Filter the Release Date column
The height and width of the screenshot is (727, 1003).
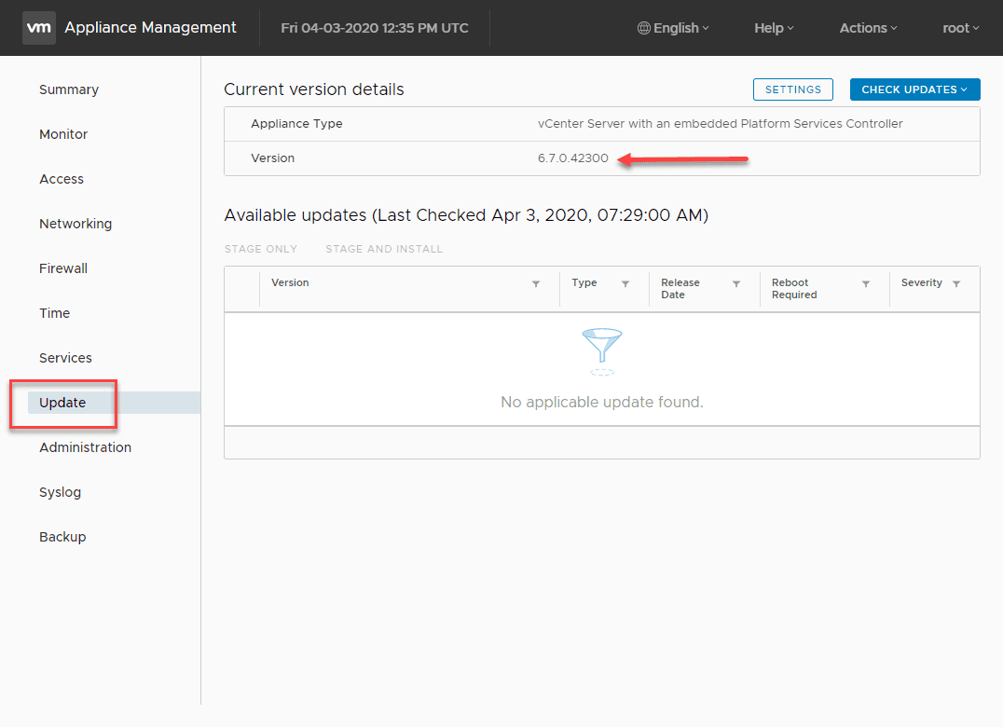(x=736, y=284)
